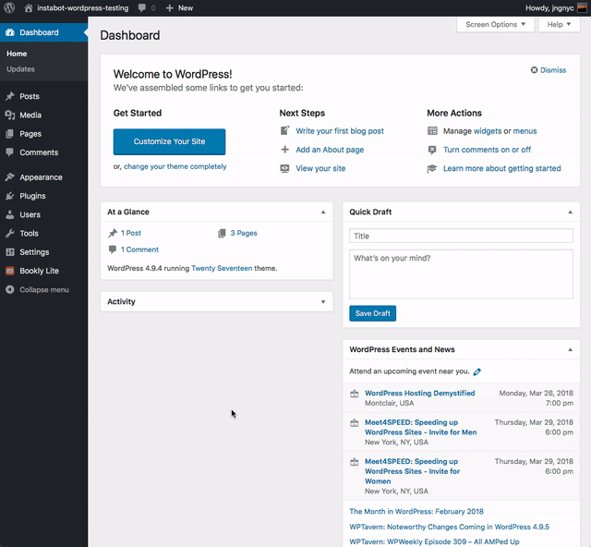Viewport: 591px width, 547px height.
Task: Click the instabot-wordpress-testing site name
Action: point(82,8)
